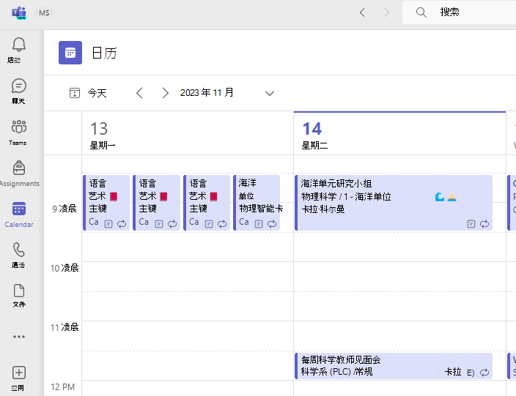The width and height of the screenshot is (516, 396).
Task: Go back using top history arrow
Action: point(362,12)
